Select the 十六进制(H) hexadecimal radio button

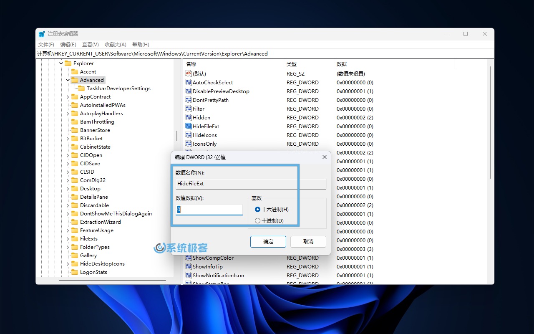[257, 209]
